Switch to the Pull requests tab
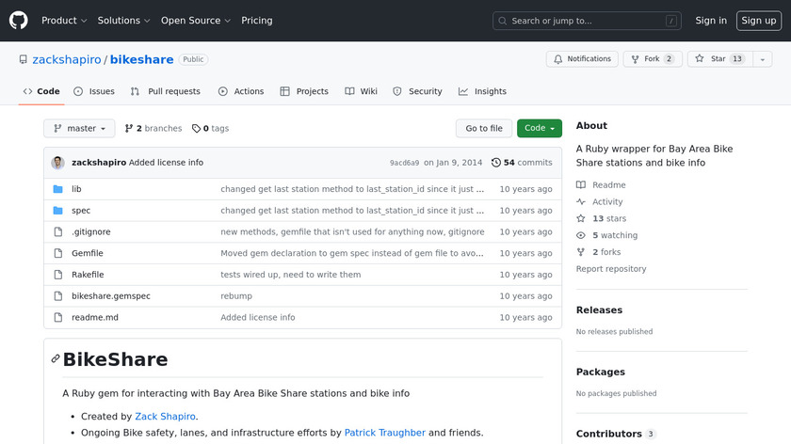 pyautogui.click(x=166, y=91)
